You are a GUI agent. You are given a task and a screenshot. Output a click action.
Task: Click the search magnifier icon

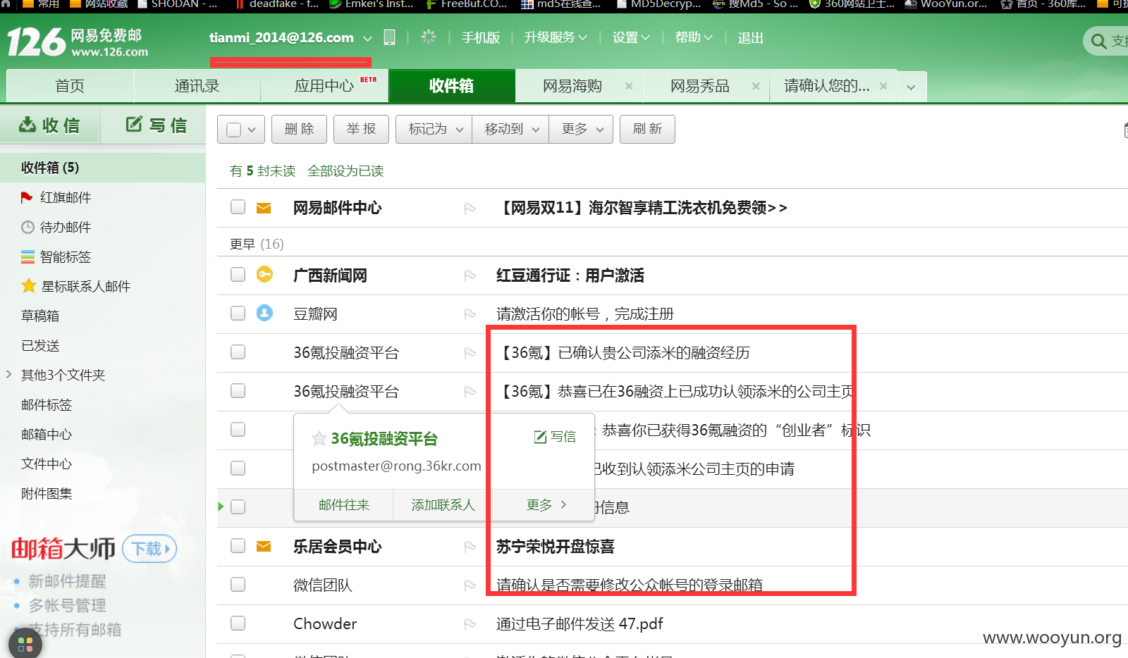tap(1098, 42)
